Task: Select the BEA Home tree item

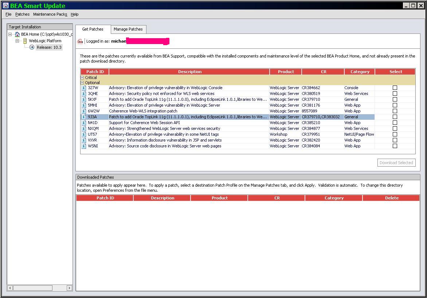Action: click(47, 34)
